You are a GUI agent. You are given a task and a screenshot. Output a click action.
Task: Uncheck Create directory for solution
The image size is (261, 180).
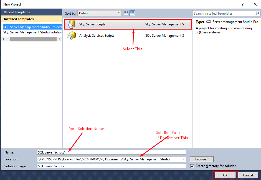pos(192,166)
